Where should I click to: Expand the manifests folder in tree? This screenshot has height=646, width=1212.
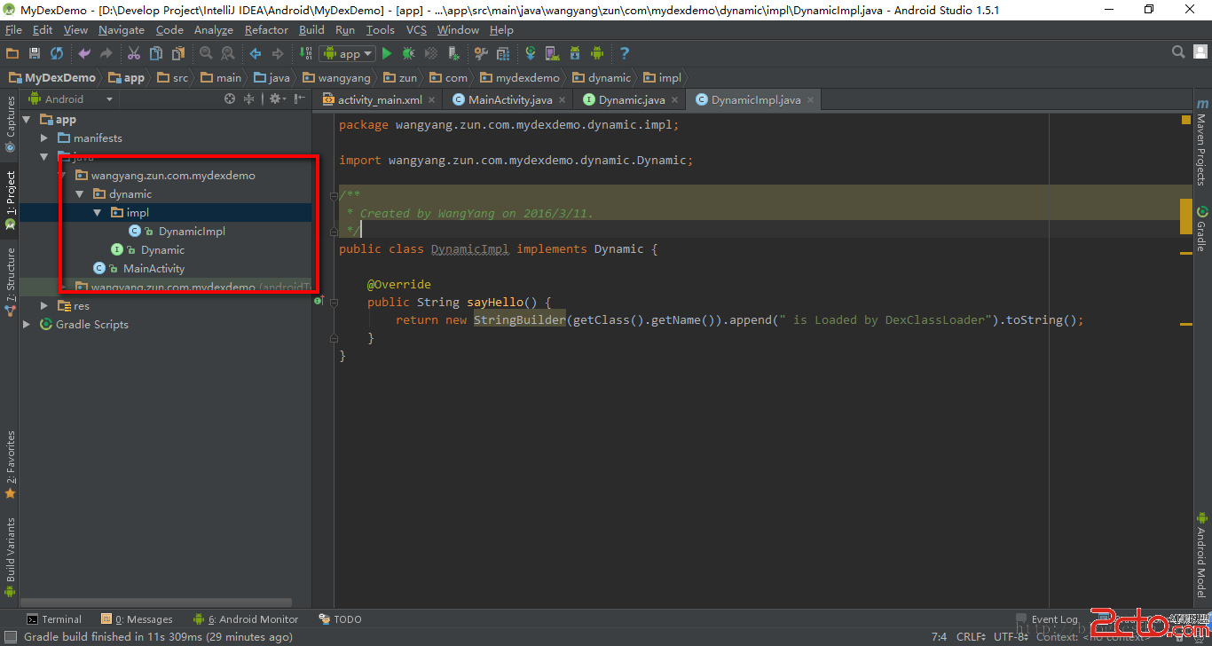coord(44,138)
